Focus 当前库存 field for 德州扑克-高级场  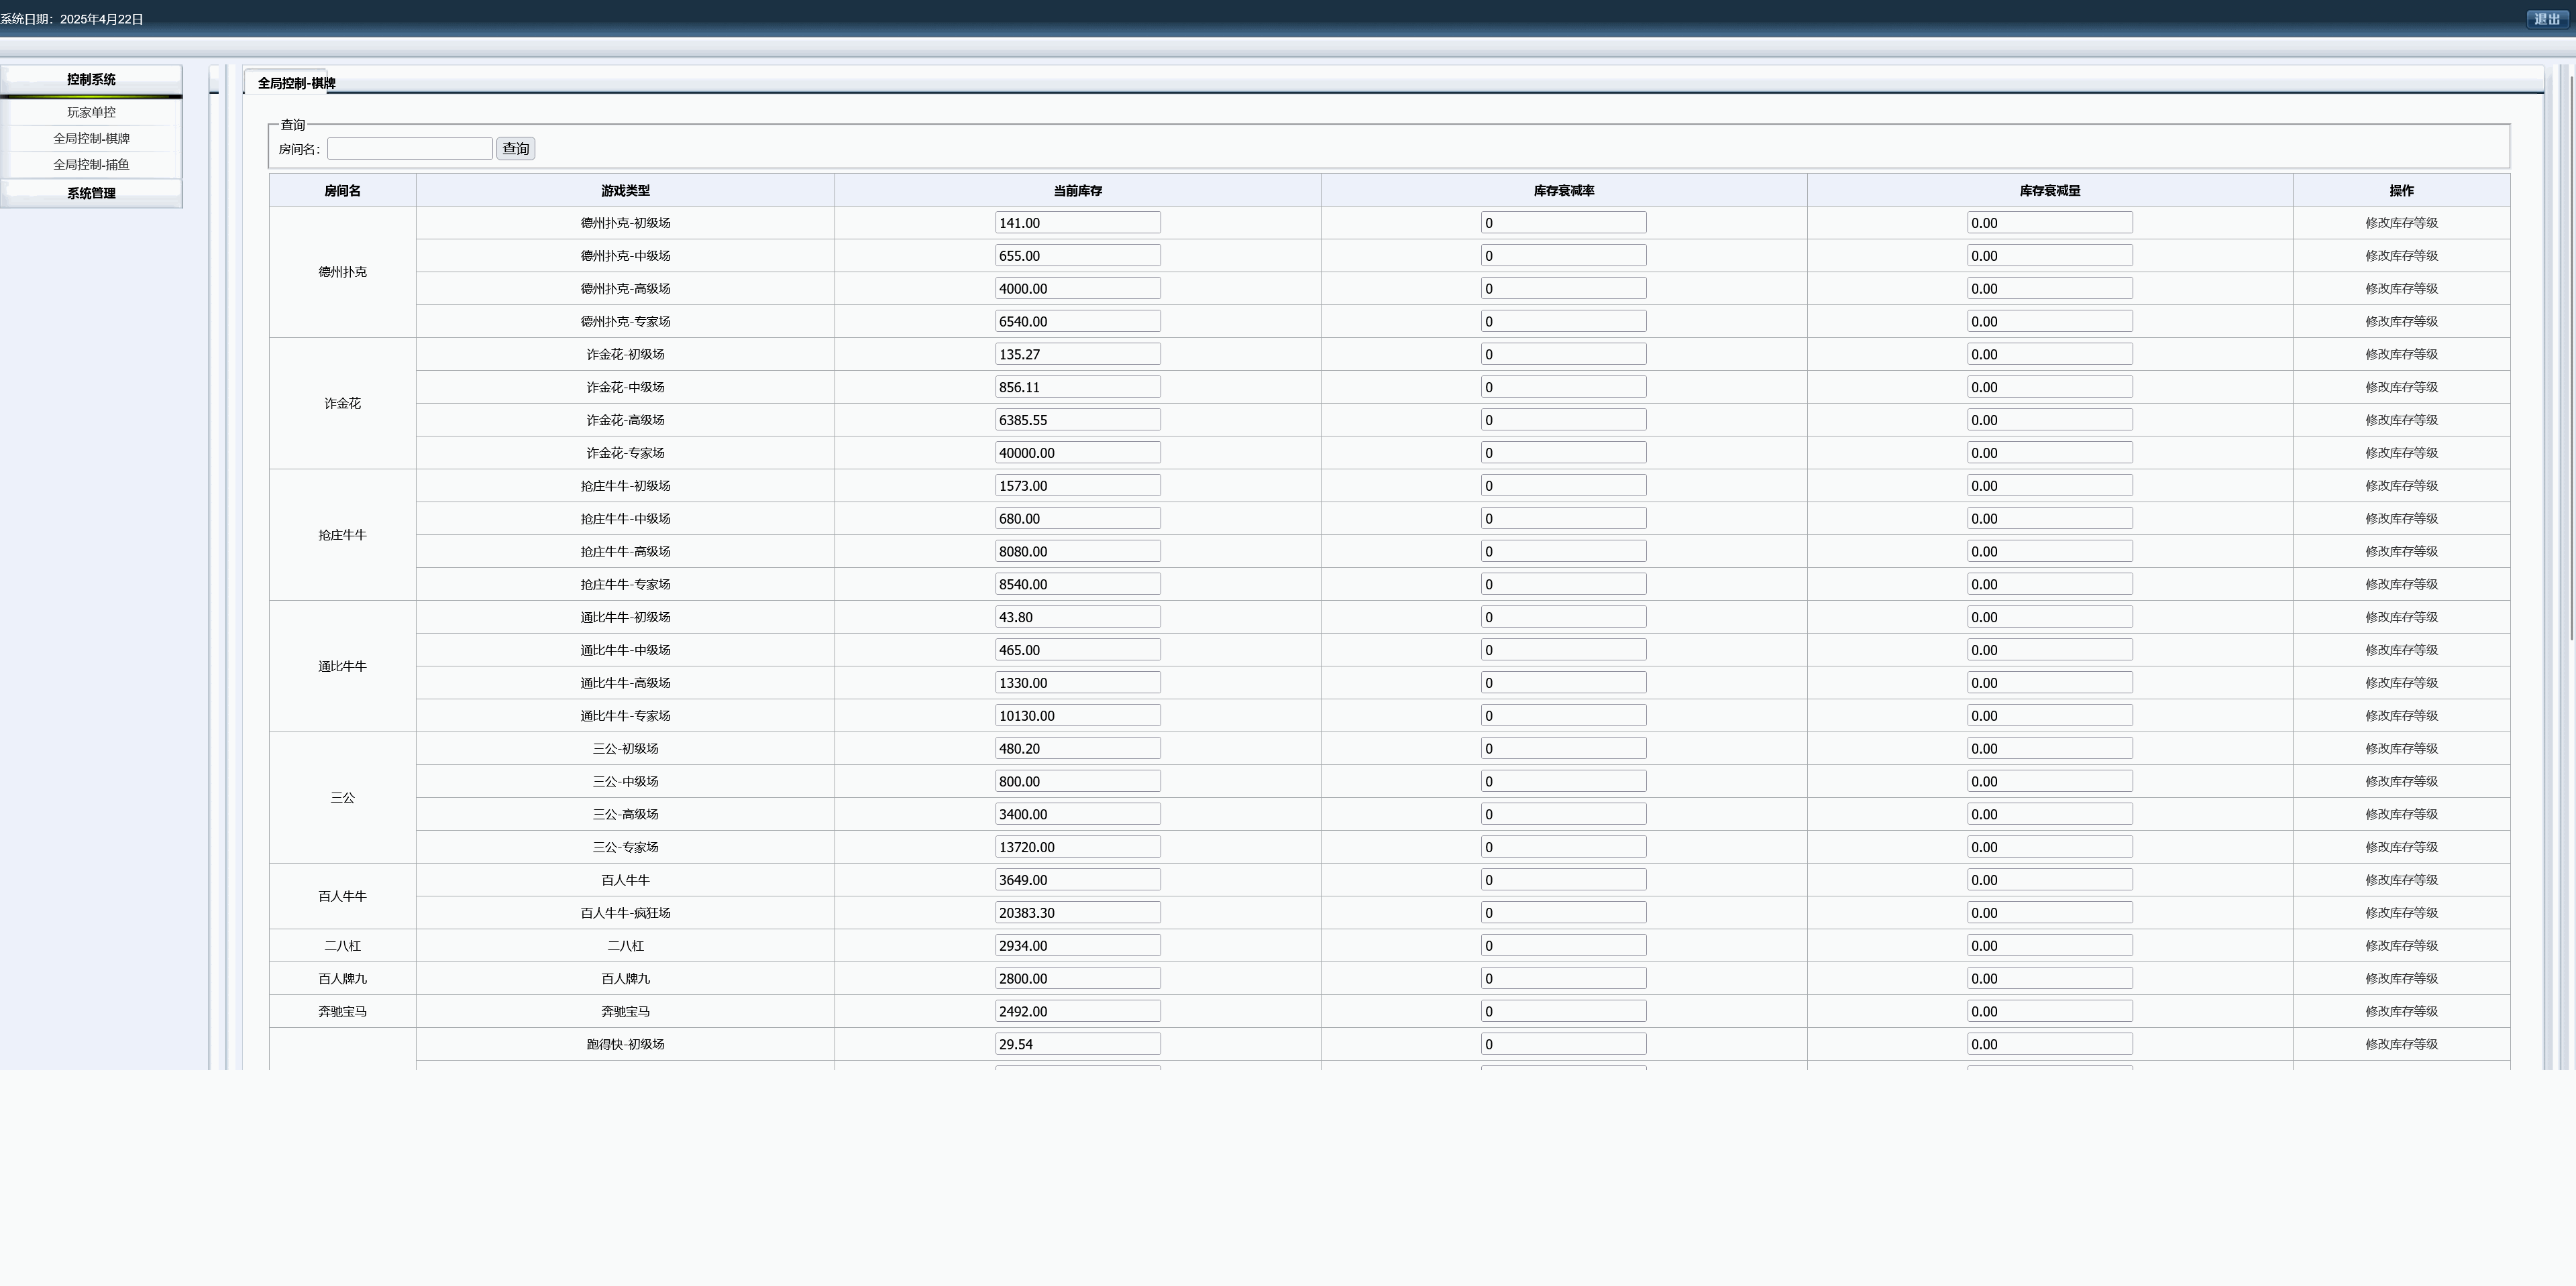(x=1077, y=289)
